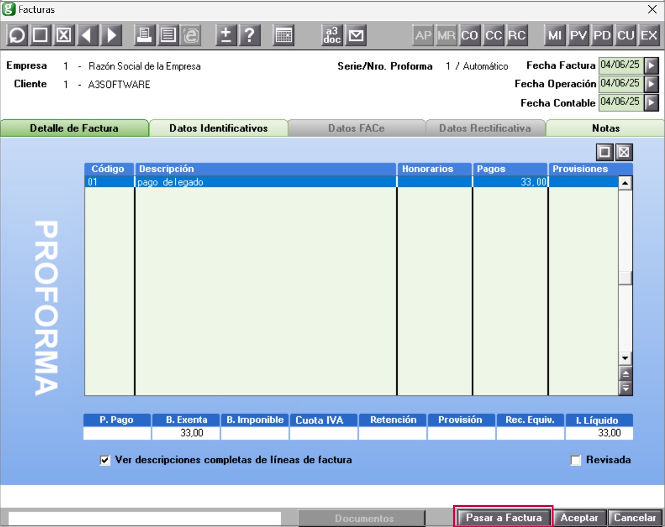This screenshot has height=527, width=665.
Task: Click the CO toolbar button
Action: point(469,35)
